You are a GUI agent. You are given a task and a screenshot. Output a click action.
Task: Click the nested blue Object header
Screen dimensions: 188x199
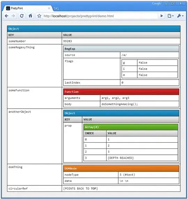pyautogui.click(x=121, y=113)
